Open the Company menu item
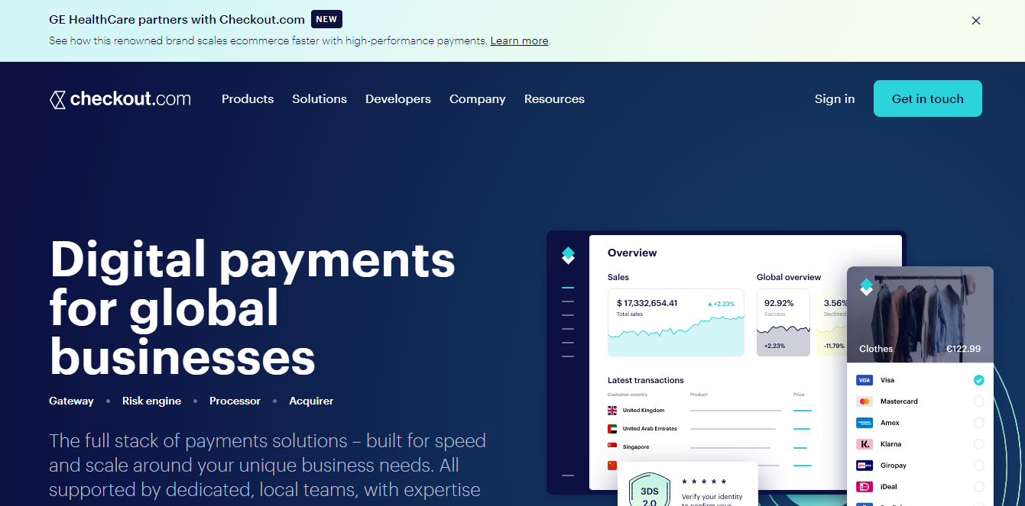 tap(478, 99)
